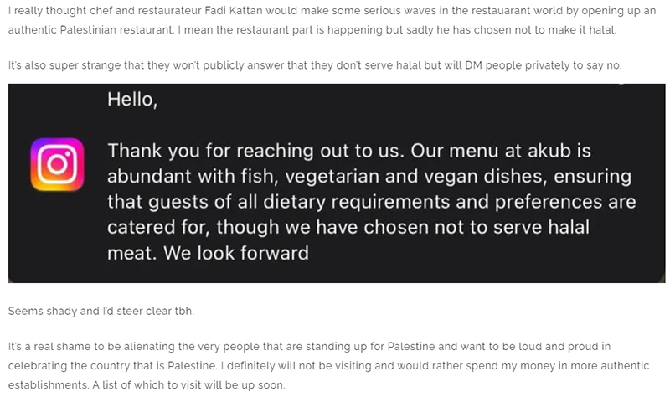Click "celebrating the country that is Palestine" text
The image size is (670, 397).
pos(112,366)
